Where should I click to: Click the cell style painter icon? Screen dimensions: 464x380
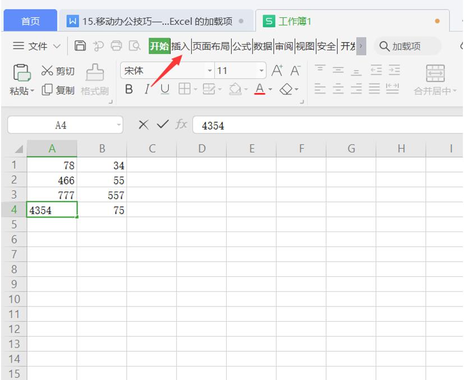[209, 89]
